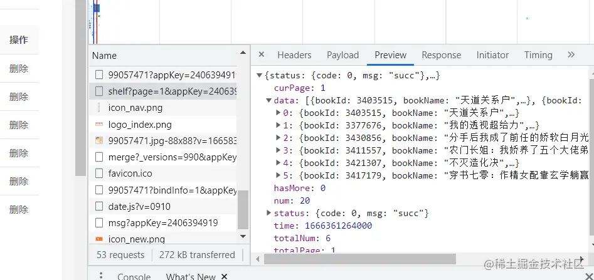Select 99057471.jpg-88x88 thumbnail icon
This screenshot has width=594, height=280.
tap(99, 141)
